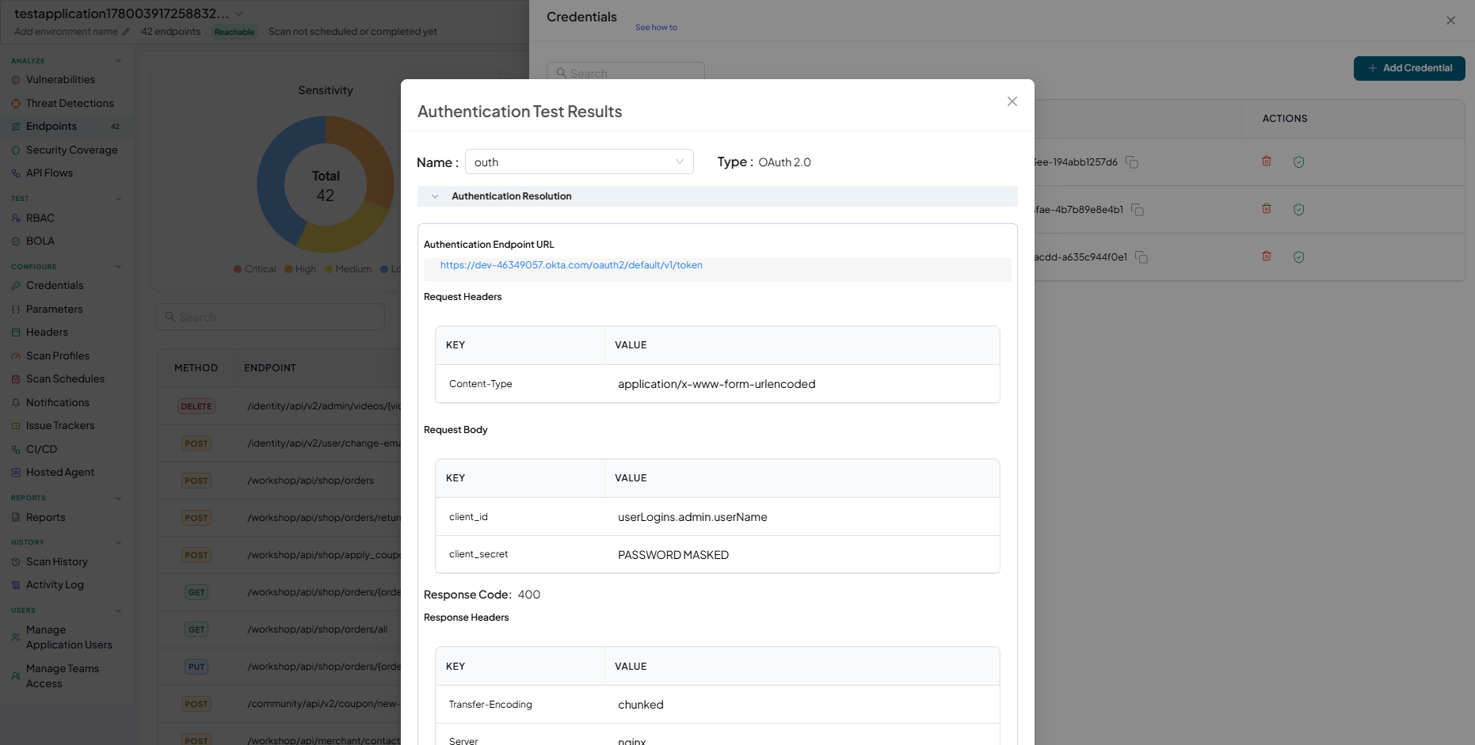Click the Credentials panel search field

625,72
